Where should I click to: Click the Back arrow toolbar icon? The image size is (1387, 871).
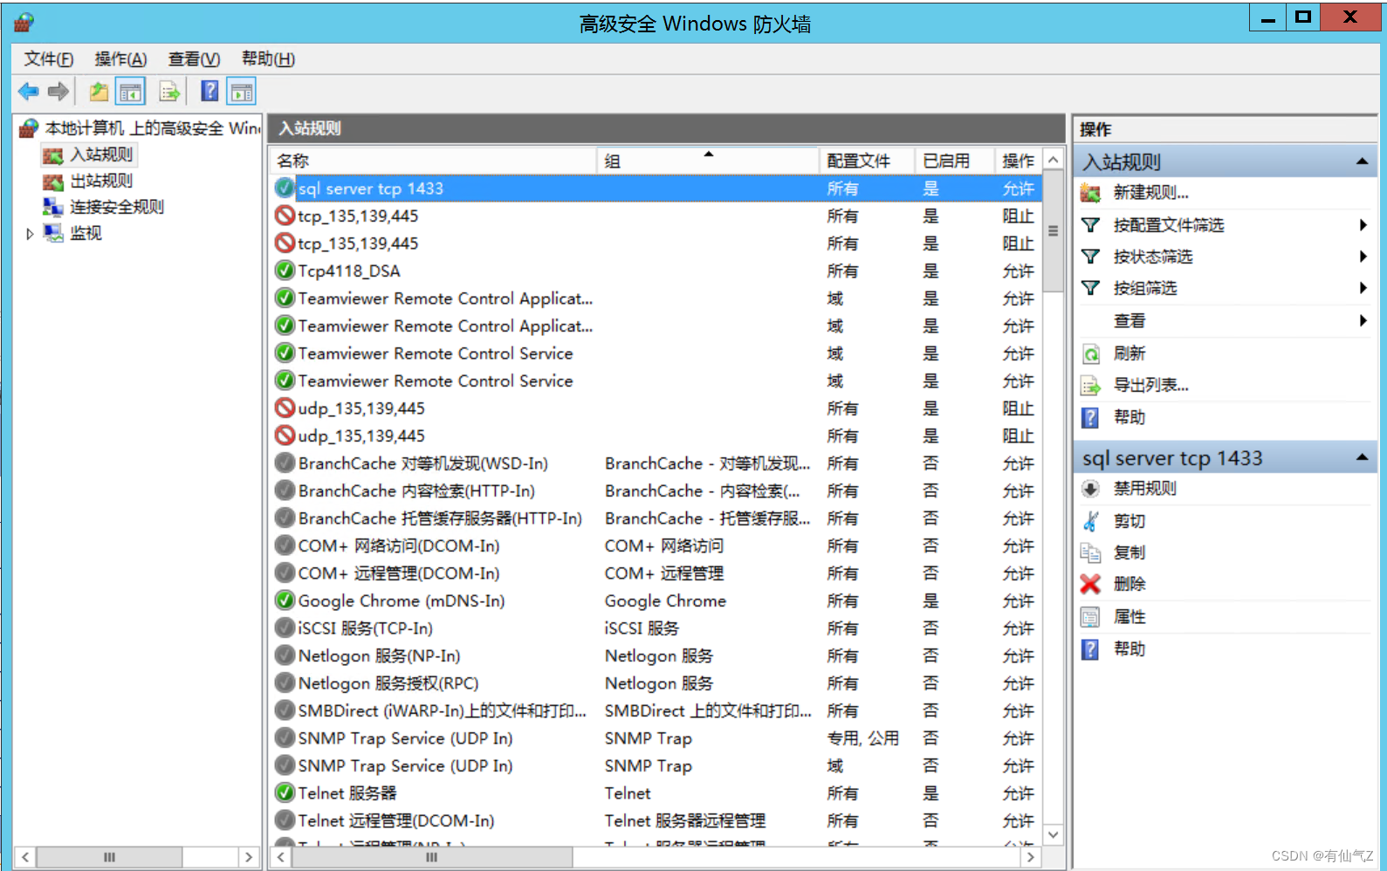pos(29,91)
